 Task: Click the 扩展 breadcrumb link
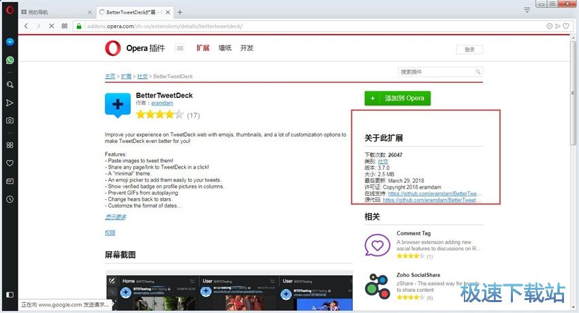coord(126,76)
